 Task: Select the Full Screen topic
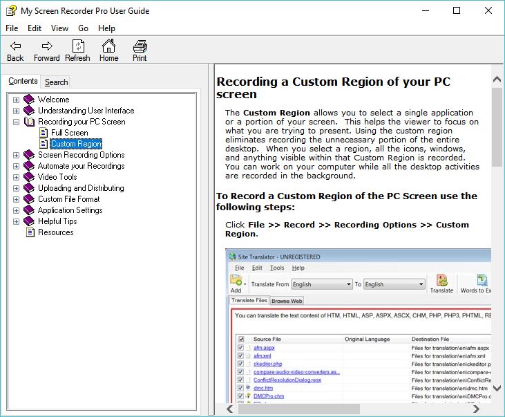69,133
